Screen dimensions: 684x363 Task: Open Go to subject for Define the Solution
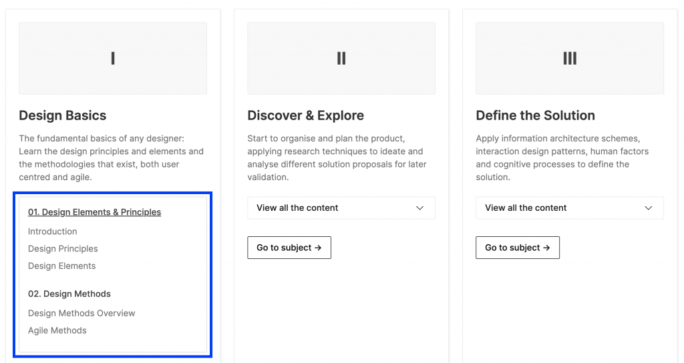(x=518, y=248)
